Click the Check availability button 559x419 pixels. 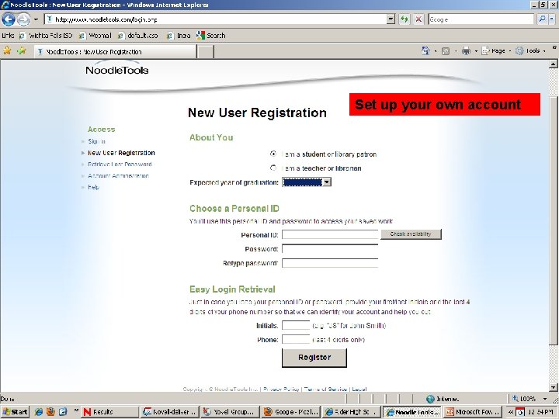pos(411,234)
